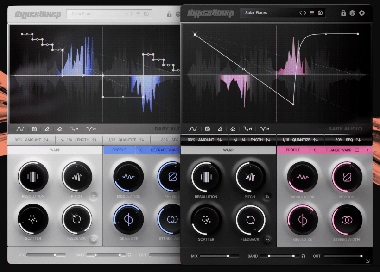380x272 pixels.
Task: Choose the step curve tool in the light window
Action: coord(74,129)
